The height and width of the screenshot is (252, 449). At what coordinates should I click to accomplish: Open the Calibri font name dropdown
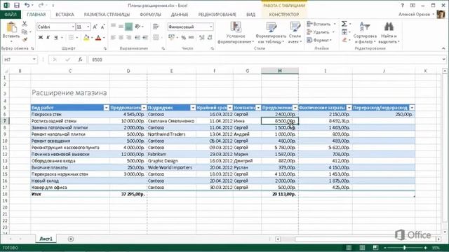click(x=73, y=27)
